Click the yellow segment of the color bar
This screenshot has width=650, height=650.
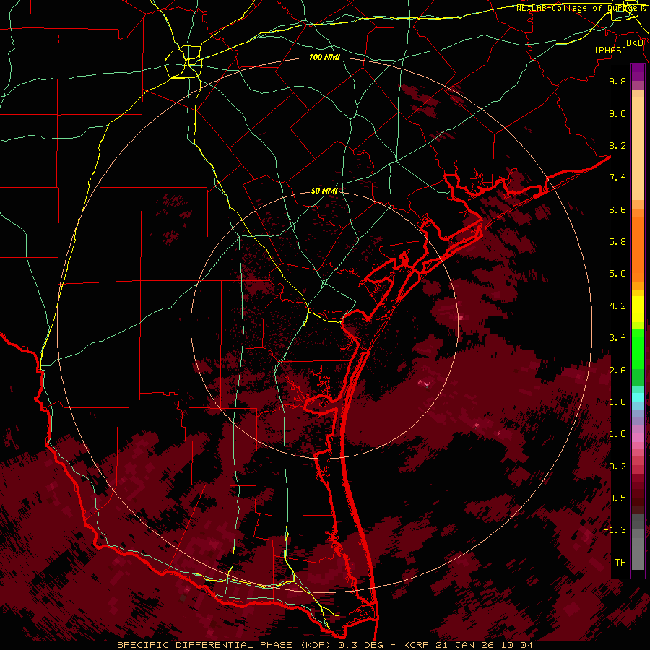pos(638,309)
